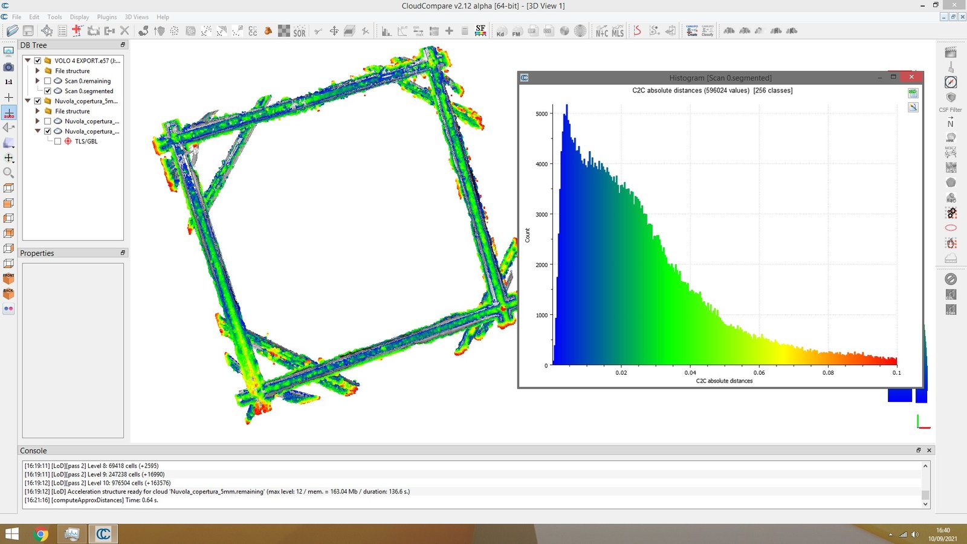Open the 3D Views menu
Image resolution: width=967 pixels, height=544 pixels.
click(137, 17)
